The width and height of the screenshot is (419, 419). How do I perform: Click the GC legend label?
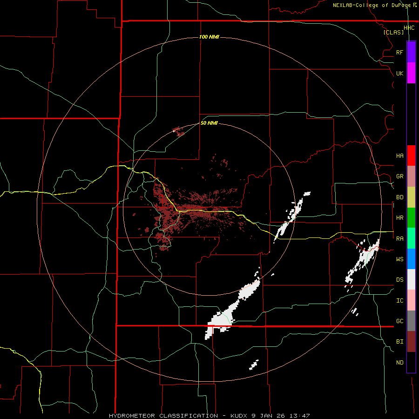(x=399, y=321)
